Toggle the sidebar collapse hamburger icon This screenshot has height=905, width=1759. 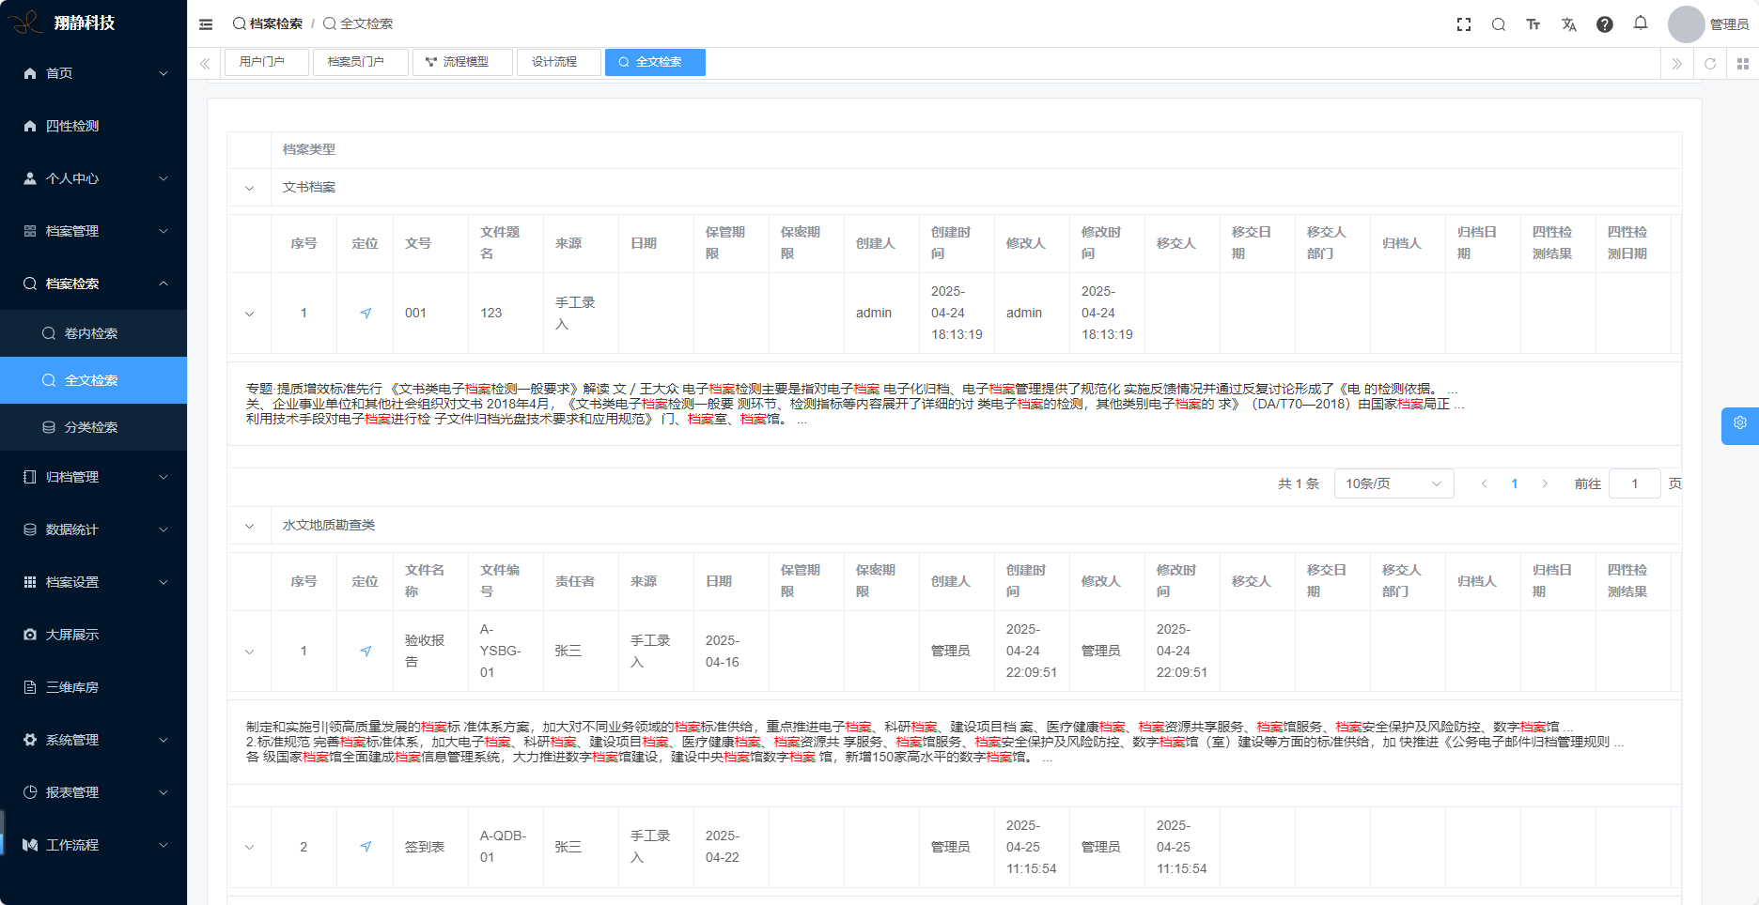(206, 24)
